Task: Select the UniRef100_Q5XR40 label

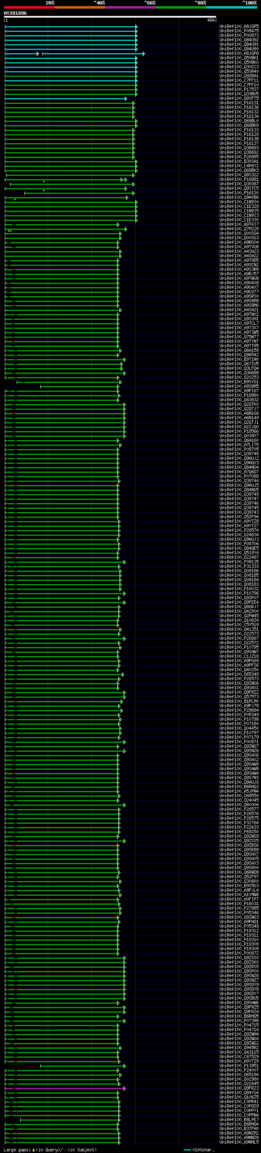Action: pyautogui.click(x=239, y=71)
